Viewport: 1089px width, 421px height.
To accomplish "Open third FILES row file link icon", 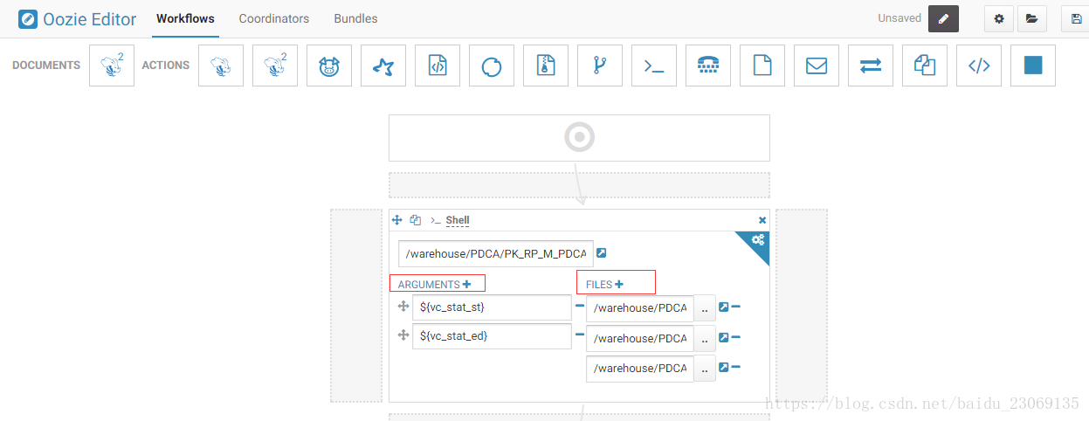I will coord(723,368).
